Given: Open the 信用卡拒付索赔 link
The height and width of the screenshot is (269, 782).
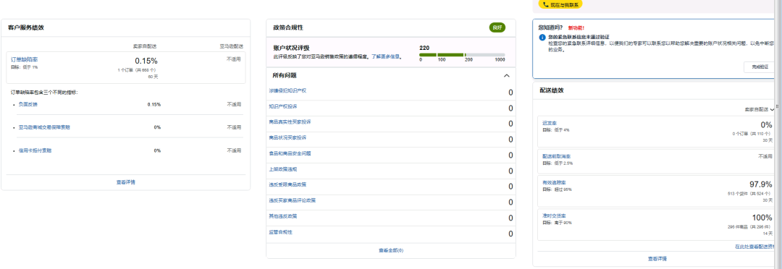Looking at the screenshot, I should click(x=35, y=150).
